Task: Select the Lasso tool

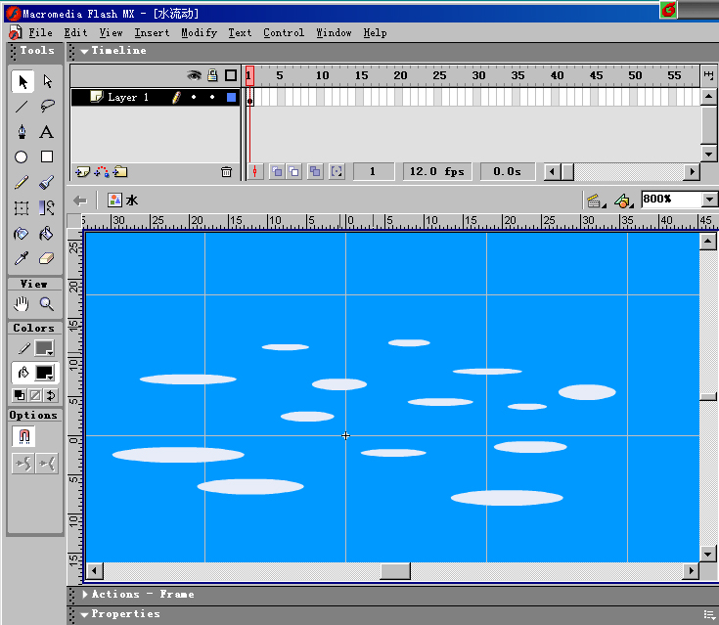Action: (x=47, y=107)
